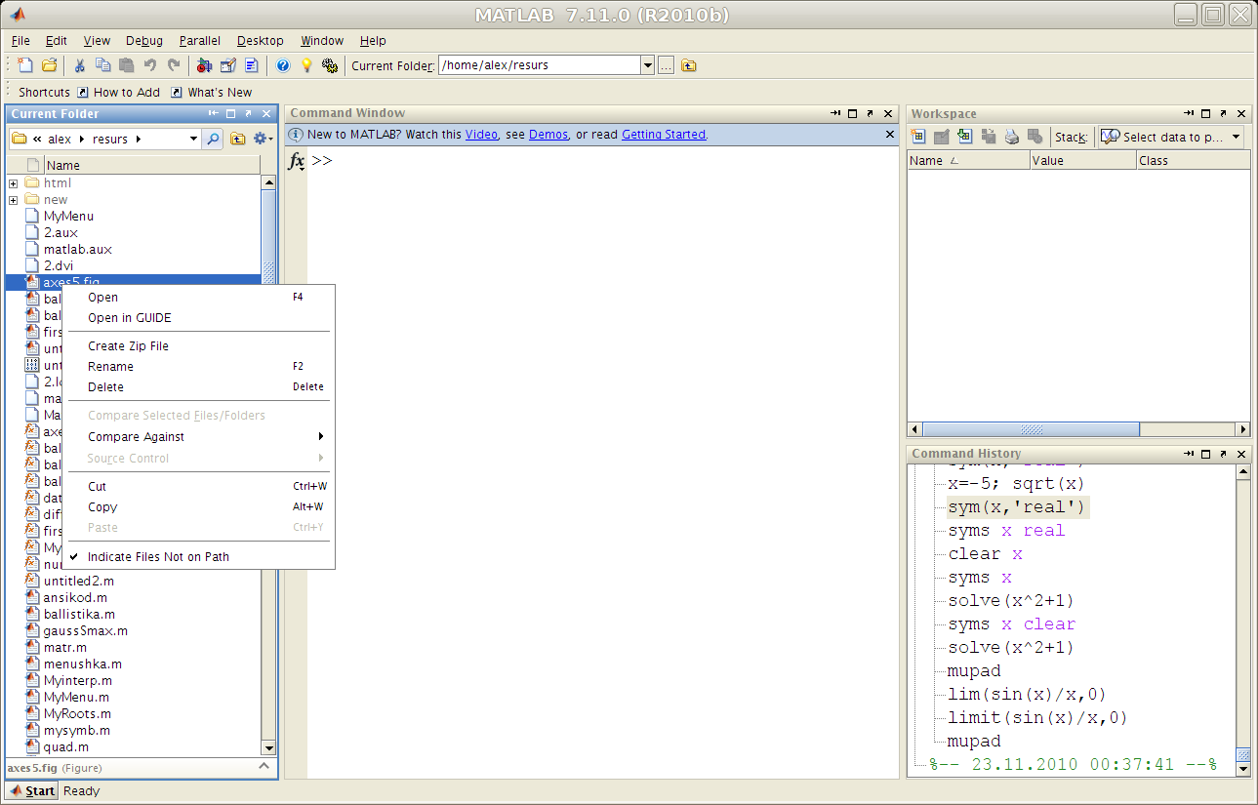Select Rename in the context menu

pyautogui.click(x=199, y=366)
